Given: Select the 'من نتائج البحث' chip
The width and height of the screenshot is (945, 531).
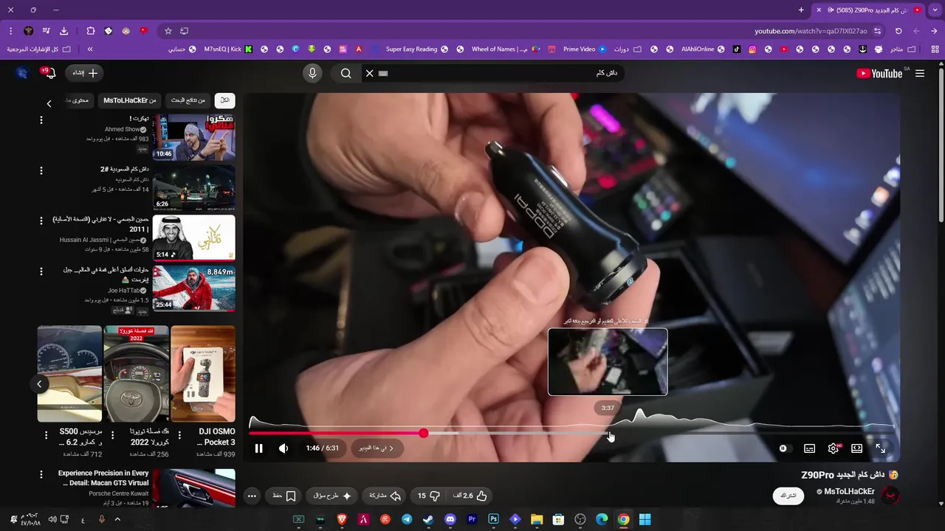Looking at the screenshot, I should 188,100.
